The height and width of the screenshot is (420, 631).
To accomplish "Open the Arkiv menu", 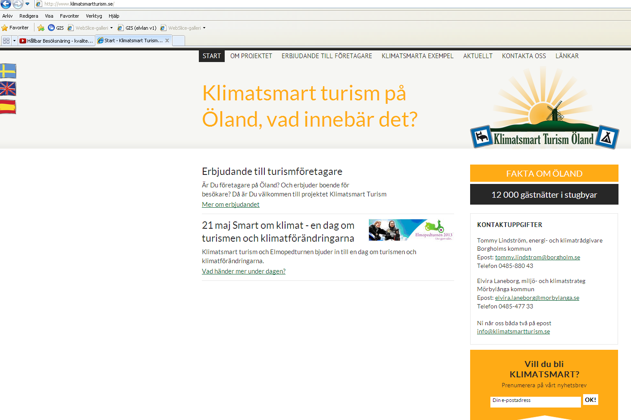I will (x=7, y=16).
